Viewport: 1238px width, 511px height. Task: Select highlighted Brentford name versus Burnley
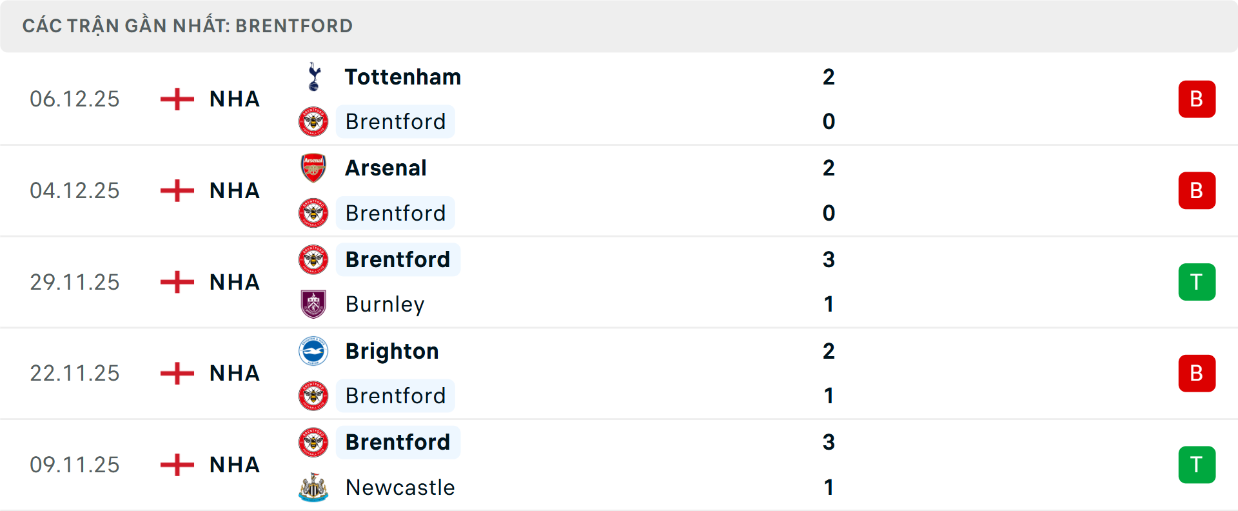tap(398, 259)
